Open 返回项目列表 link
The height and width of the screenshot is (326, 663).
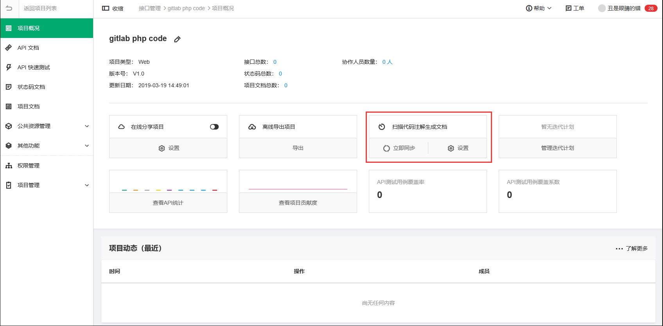(40, 8)
